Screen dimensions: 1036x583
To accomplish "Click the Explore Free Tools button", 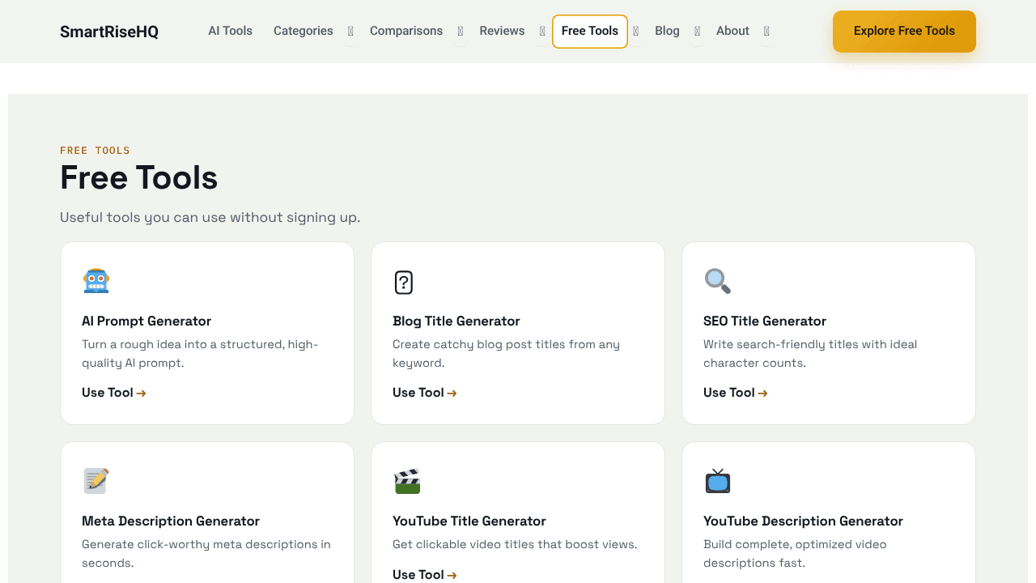I will coord(904,32).
